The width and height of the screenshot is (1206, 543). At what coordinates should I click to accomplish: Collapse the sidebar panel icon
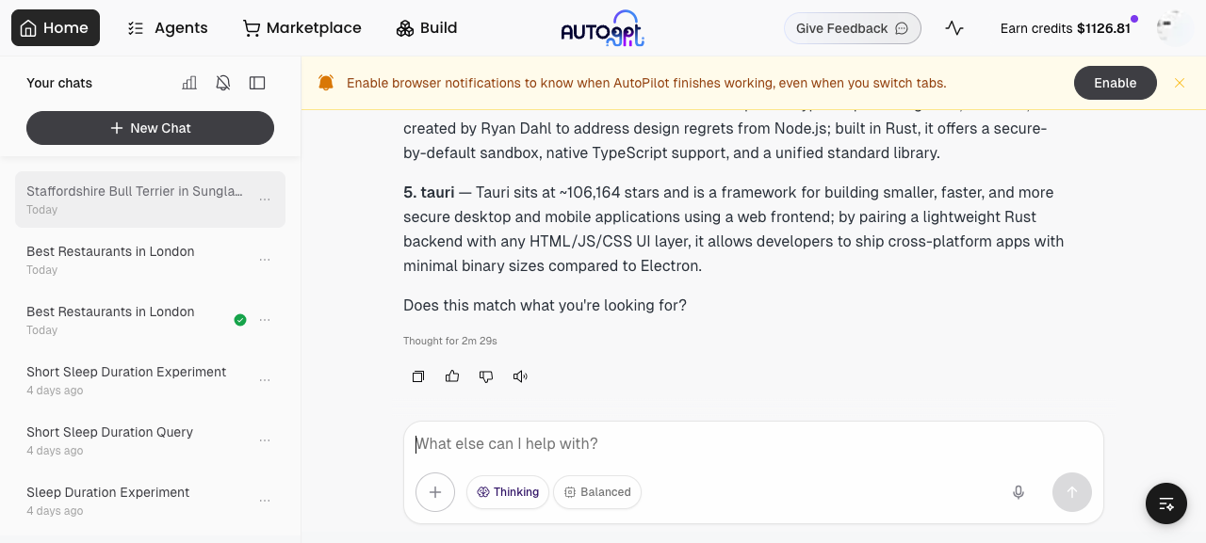(x=257, y=83)
